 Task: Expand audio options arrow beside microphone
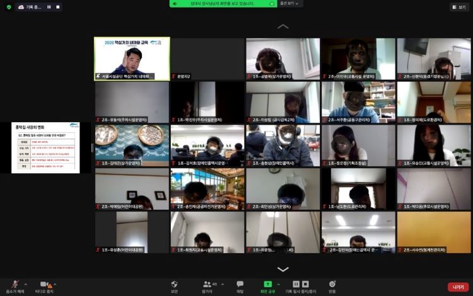[26, 283]
